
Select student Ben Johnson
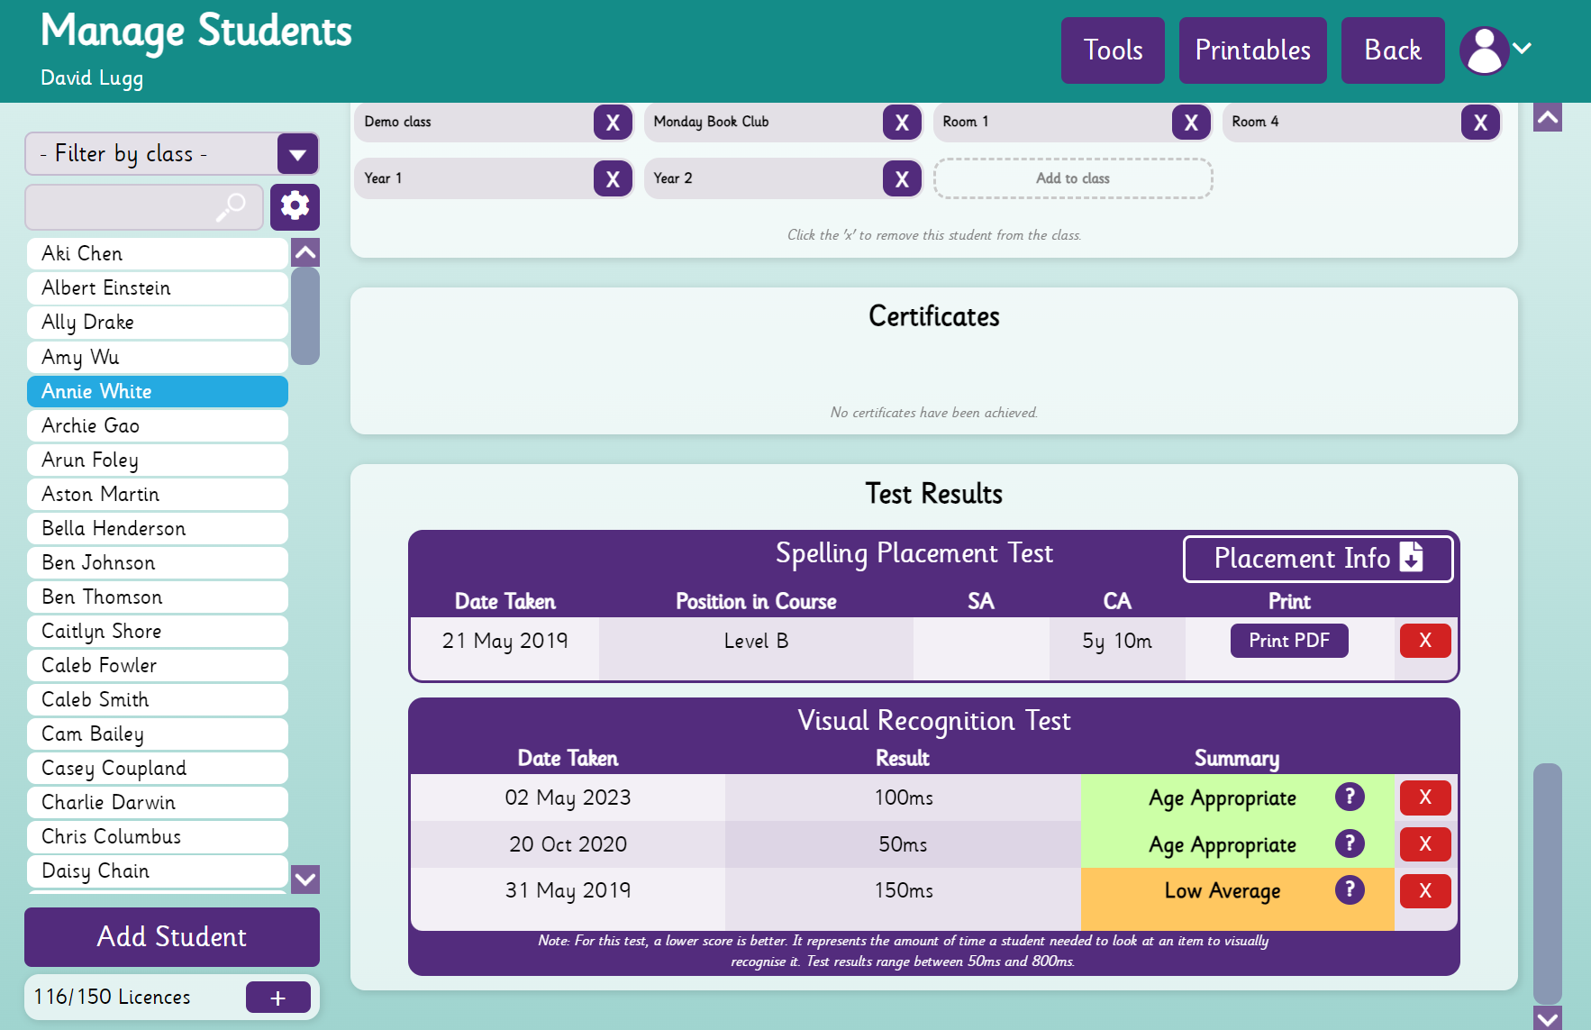(x=158, y=563)
